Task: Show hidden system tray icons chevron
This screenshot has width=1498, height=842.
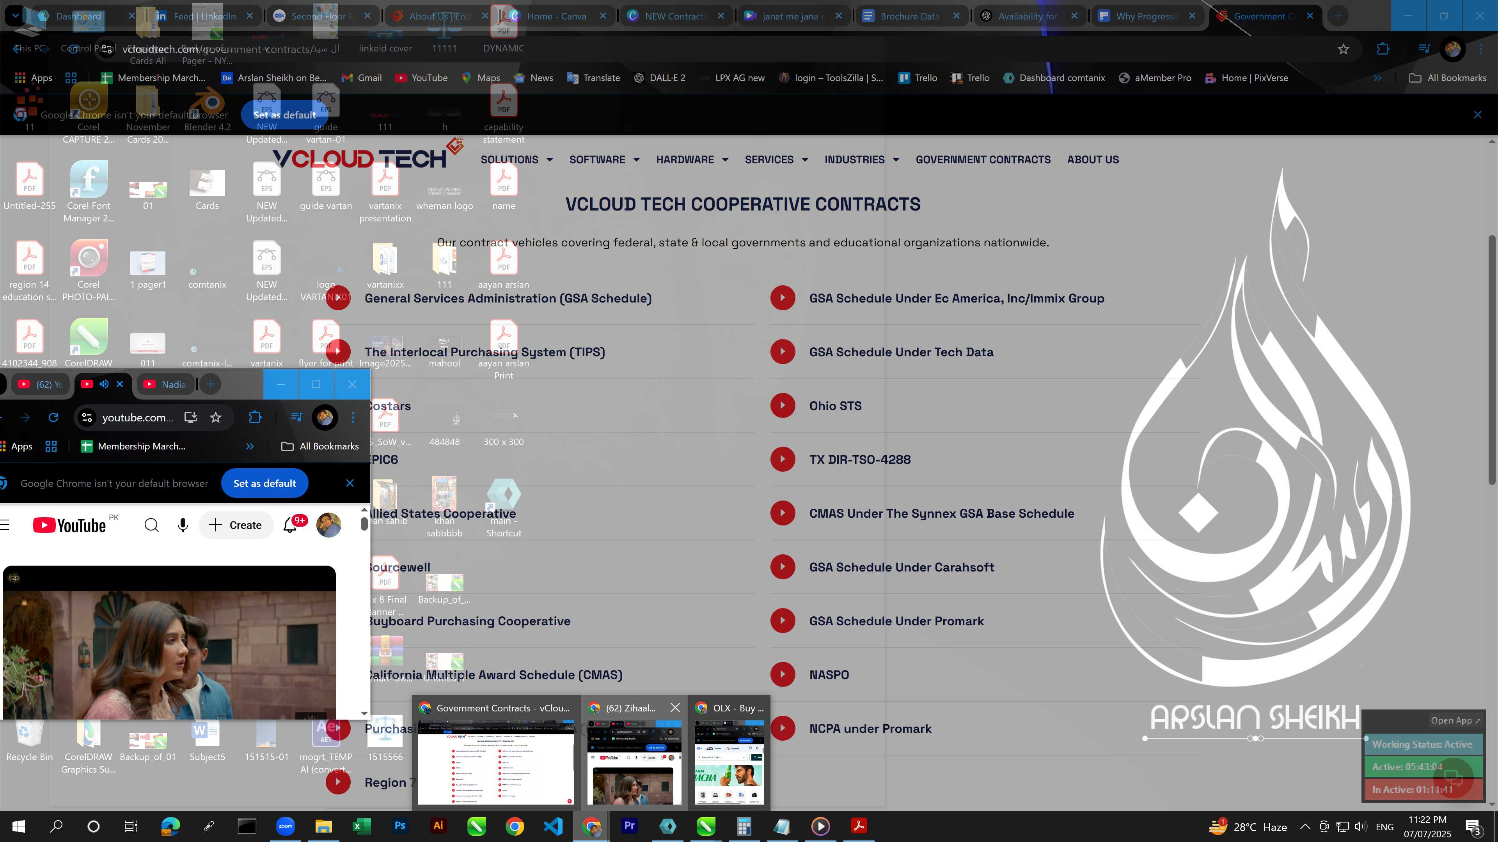Action: tap(1305, 826)
